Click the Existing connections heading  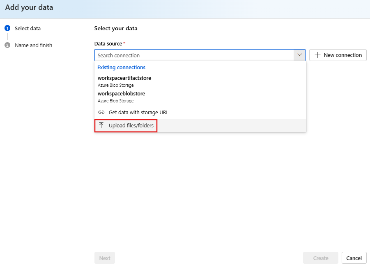[x=121, y=67]
